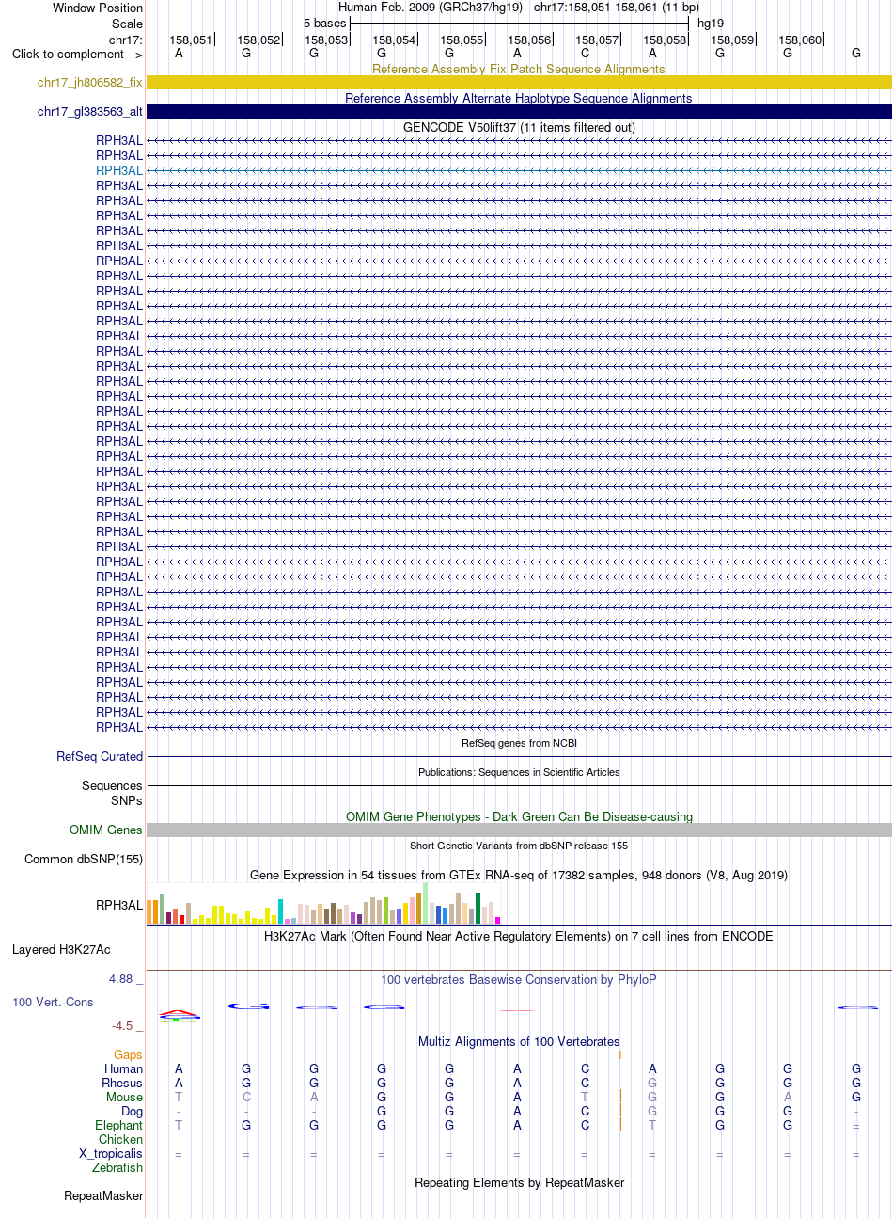The height and width of the screenshot is (1218, 893).
Task: Click the RepeatMasker track label
Action: pos(103,1195)
